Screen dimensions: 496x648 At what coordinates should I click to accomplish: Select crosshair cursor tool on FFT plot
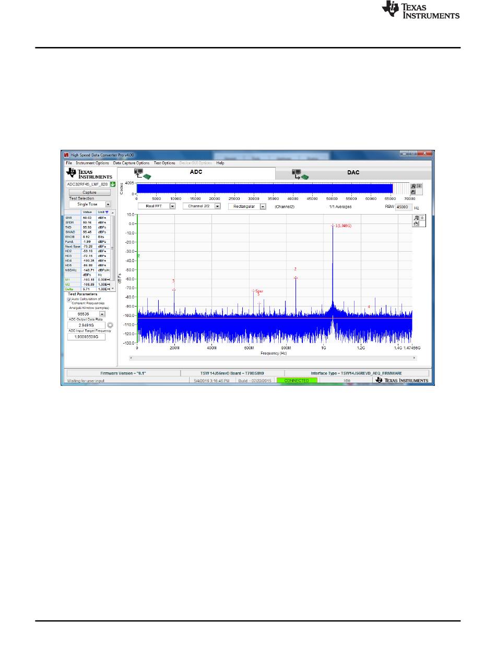422,218
